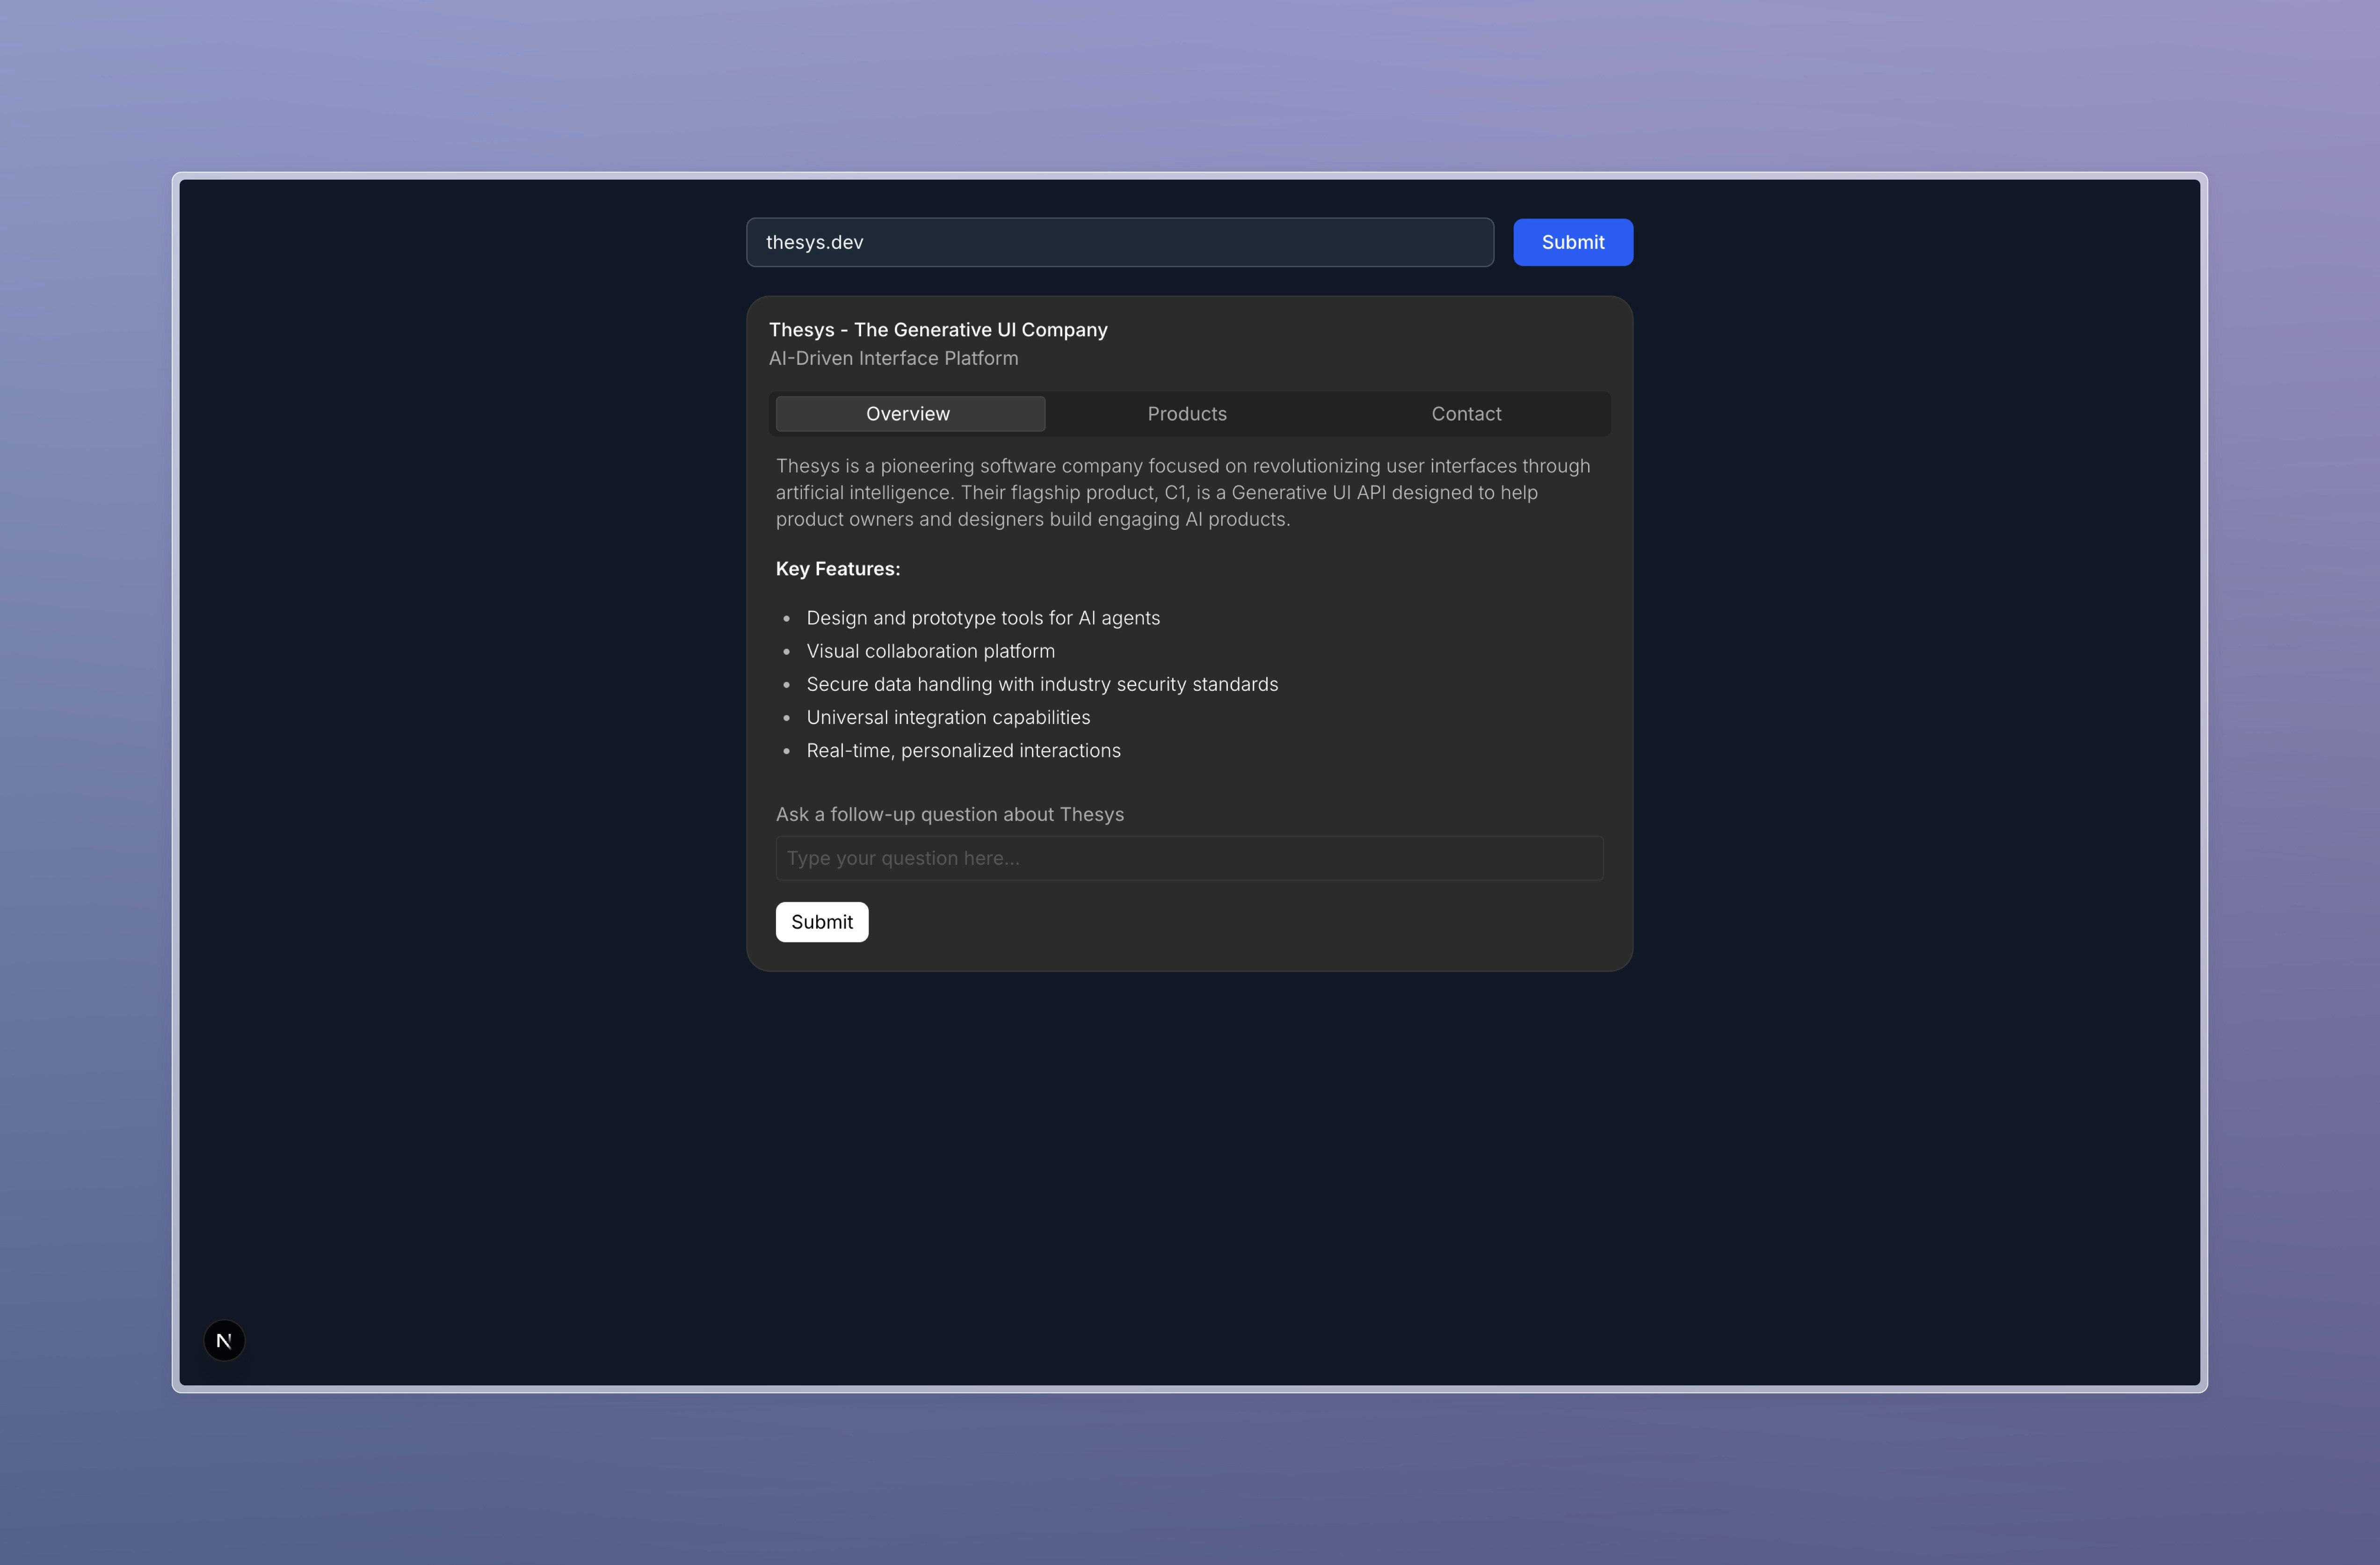This screenshot has width=2380, height=1565.
Task: Click the 'Ask a follow-up question about Thesys' label
Action: (950, 814)
